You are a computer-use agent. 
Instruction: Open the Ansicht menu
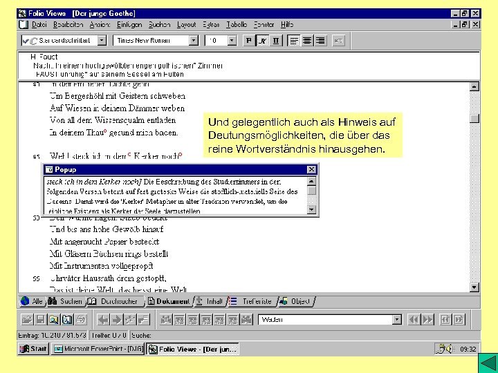[x=100, y=24]
